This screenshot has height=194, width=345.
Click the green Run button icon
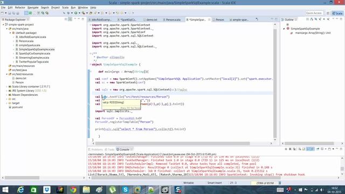75,13
